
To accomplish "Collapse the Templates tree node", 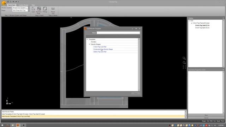I will [x=87, y=39].
